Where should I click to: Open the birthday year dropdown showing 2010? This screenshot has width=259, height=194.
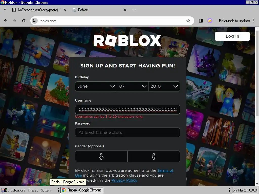[x=164, y=86]
